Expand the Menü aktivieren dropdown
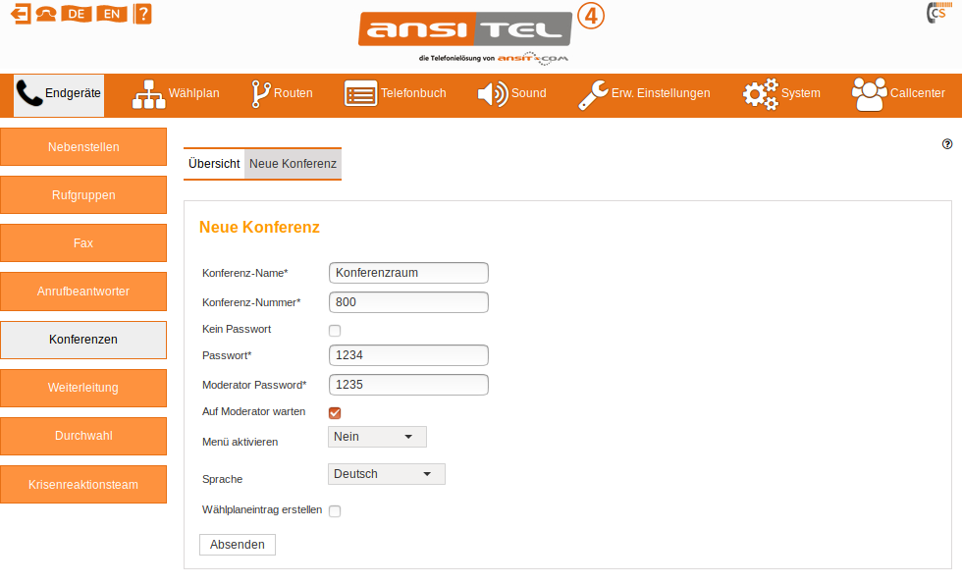Image resolution: width=962 pixels, height=584 pixels. tap(377, 437)
